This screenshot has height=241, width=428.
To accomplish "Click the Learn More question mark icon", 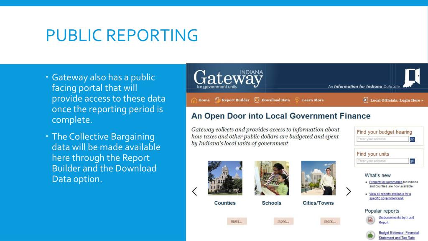I will coord(297,100).
